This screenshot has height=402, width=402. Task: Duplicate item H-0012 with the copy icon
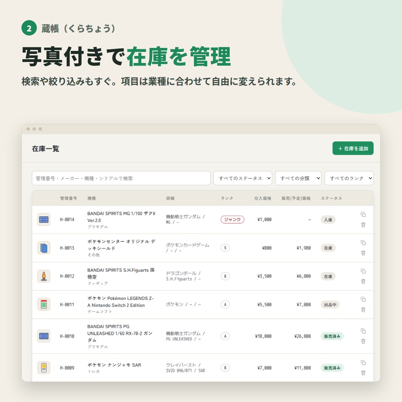click(363, 271)
